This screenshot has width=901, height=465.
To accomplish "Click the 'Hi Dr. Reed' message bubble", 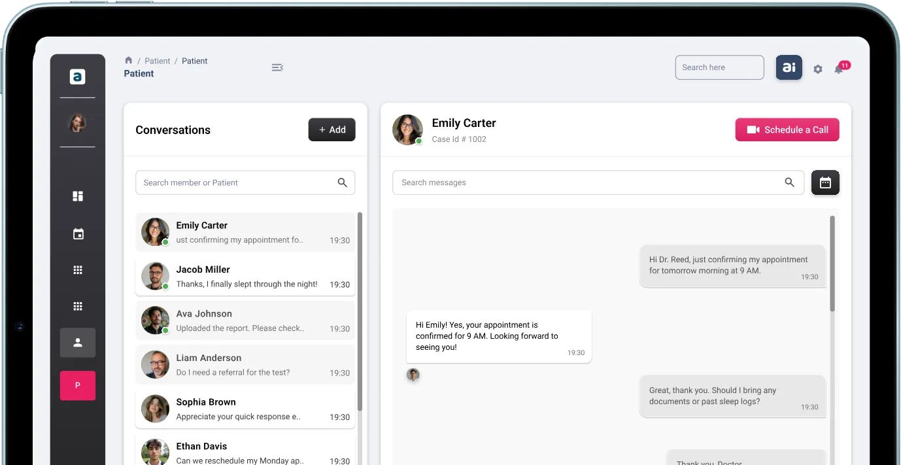I will [732, 266].
